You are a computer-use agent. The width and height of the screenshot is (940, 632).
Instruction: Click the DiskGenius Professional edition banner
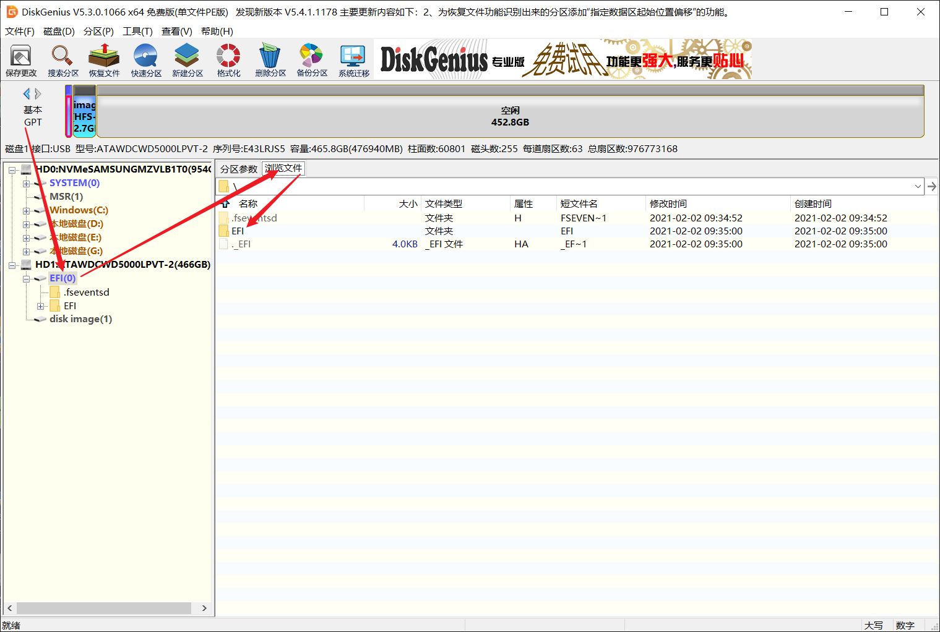point(563,60)
